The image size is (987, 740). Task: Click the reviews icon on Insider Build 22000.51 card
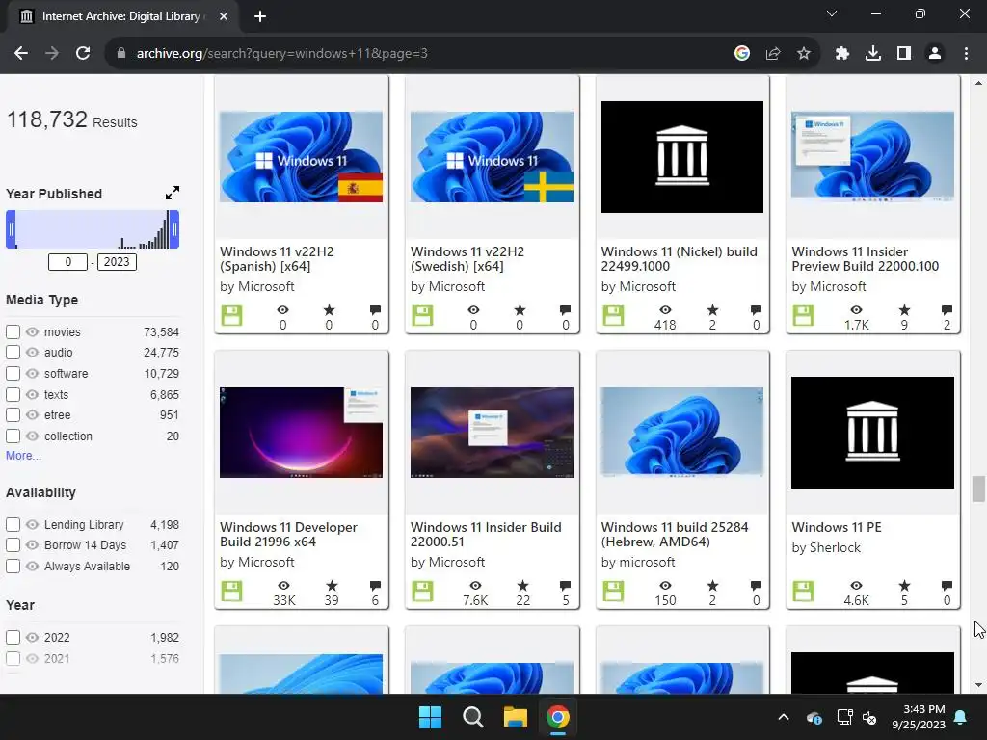click(565, 585)
